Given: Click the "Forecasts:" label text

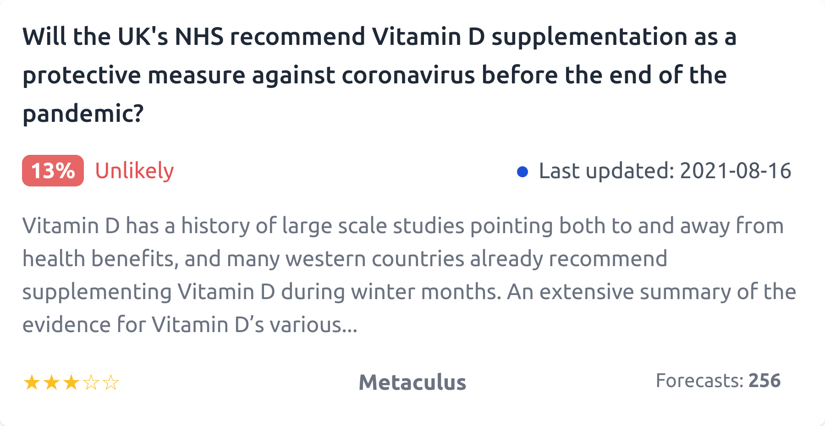Looking at the screenshot, I should (699, 381).
